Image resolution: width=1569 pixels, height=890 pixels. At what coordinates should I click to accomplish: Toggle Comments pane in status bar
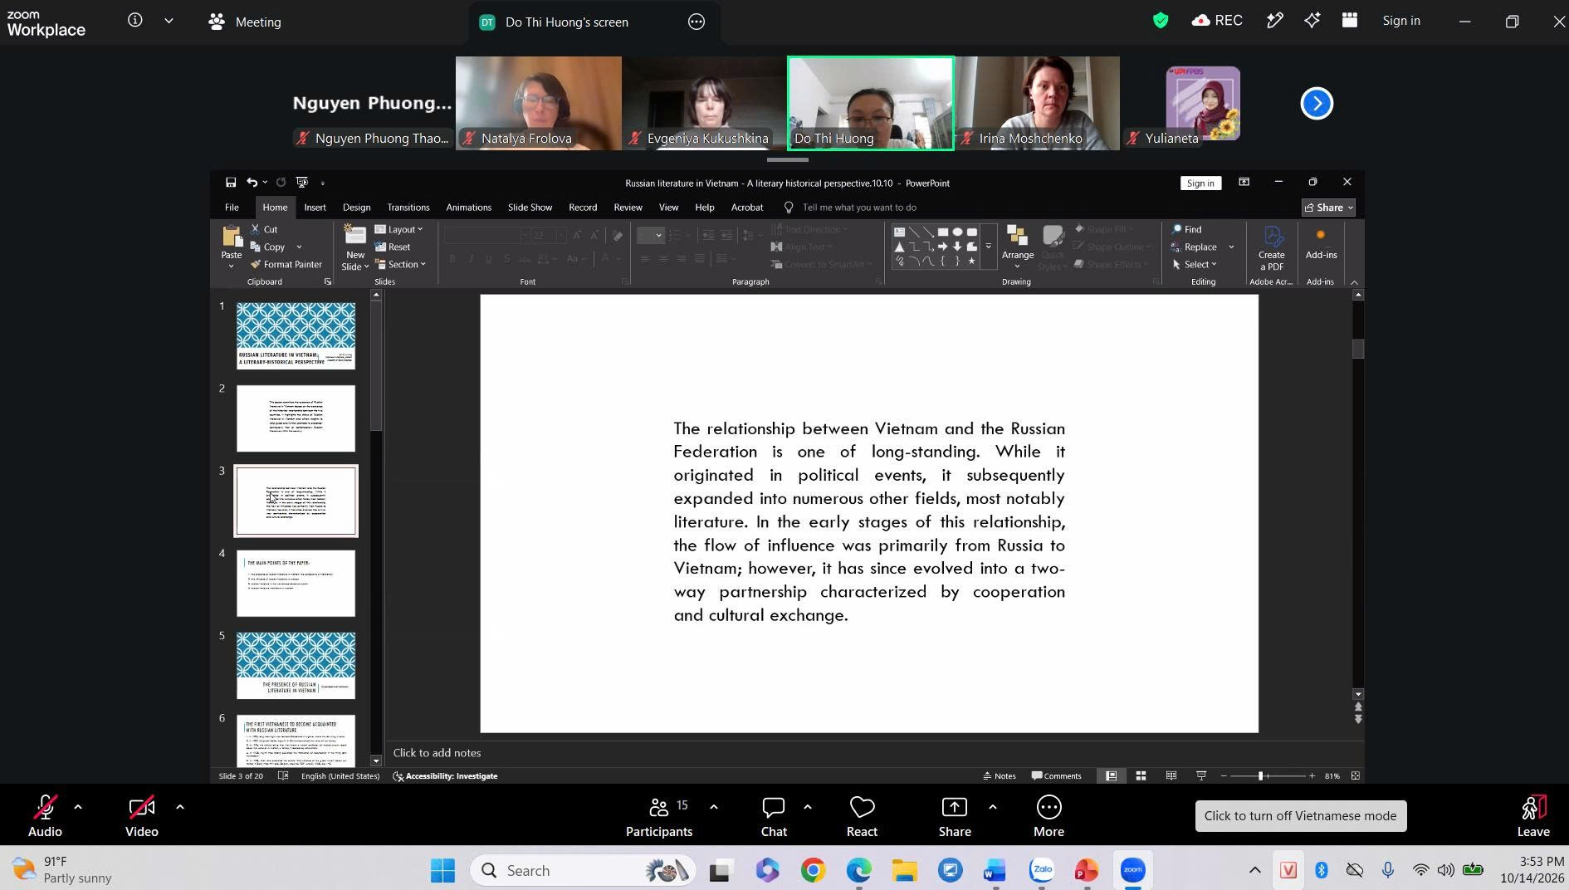pos(1057,776)
